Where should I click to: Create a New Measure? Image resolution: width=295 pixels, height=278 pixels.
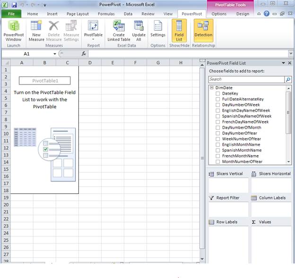[x=36, y=31]
